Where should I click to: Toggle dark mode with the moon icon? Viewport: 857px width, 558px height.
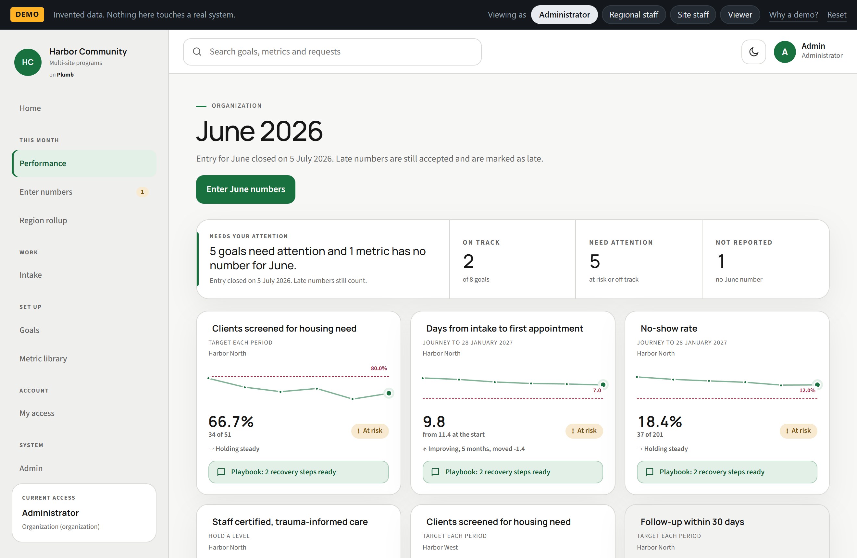click(x=753, y=52)
